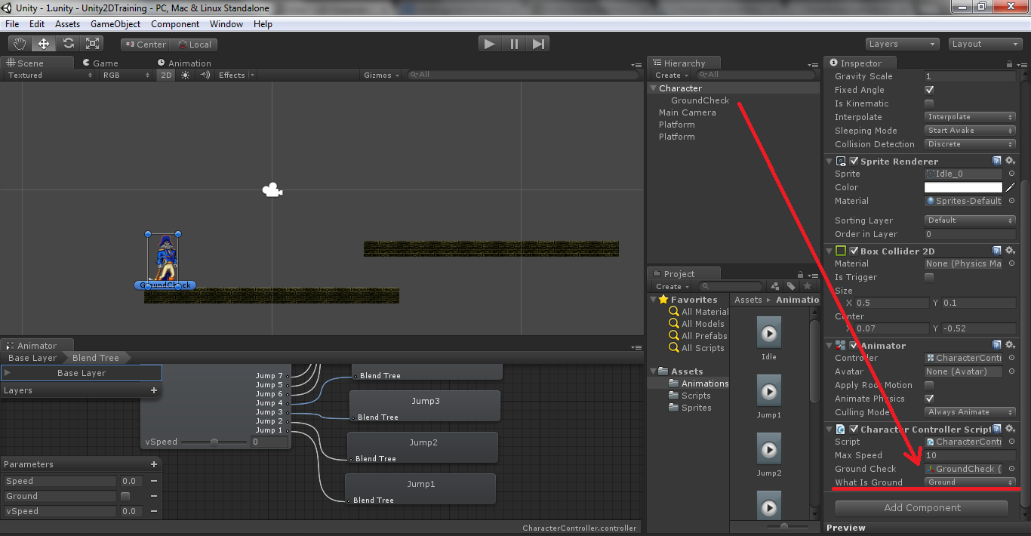Image resolution: width=1031 pixels, height=536 pixels.
Task: Open Hierarchy Create button
Action: (670, 75)
